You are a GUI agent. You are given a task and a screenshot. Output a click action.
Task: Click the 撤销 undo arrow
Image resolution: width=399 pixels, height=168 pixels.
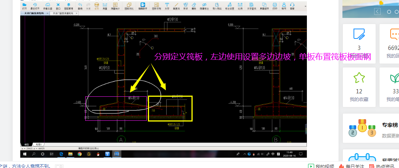coord(80,6)
